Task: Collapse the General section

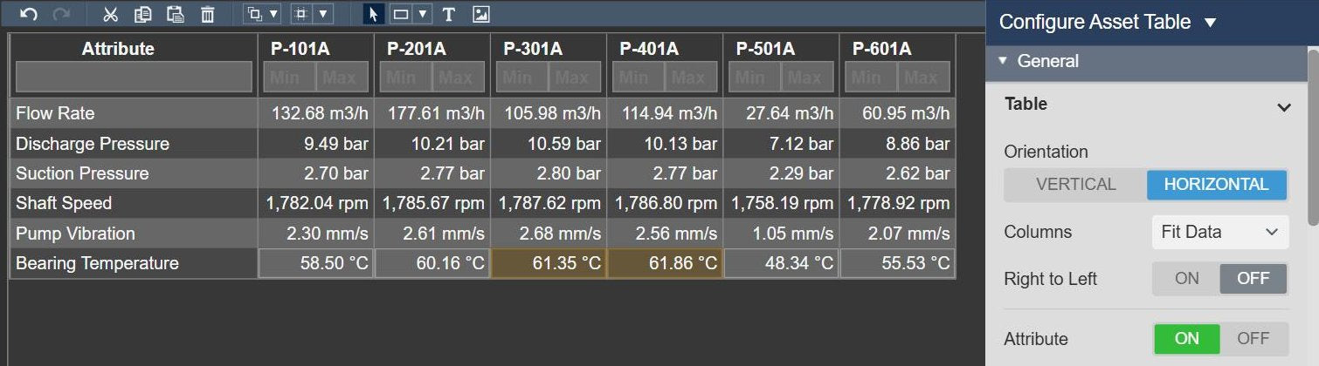Action: 1002,61
